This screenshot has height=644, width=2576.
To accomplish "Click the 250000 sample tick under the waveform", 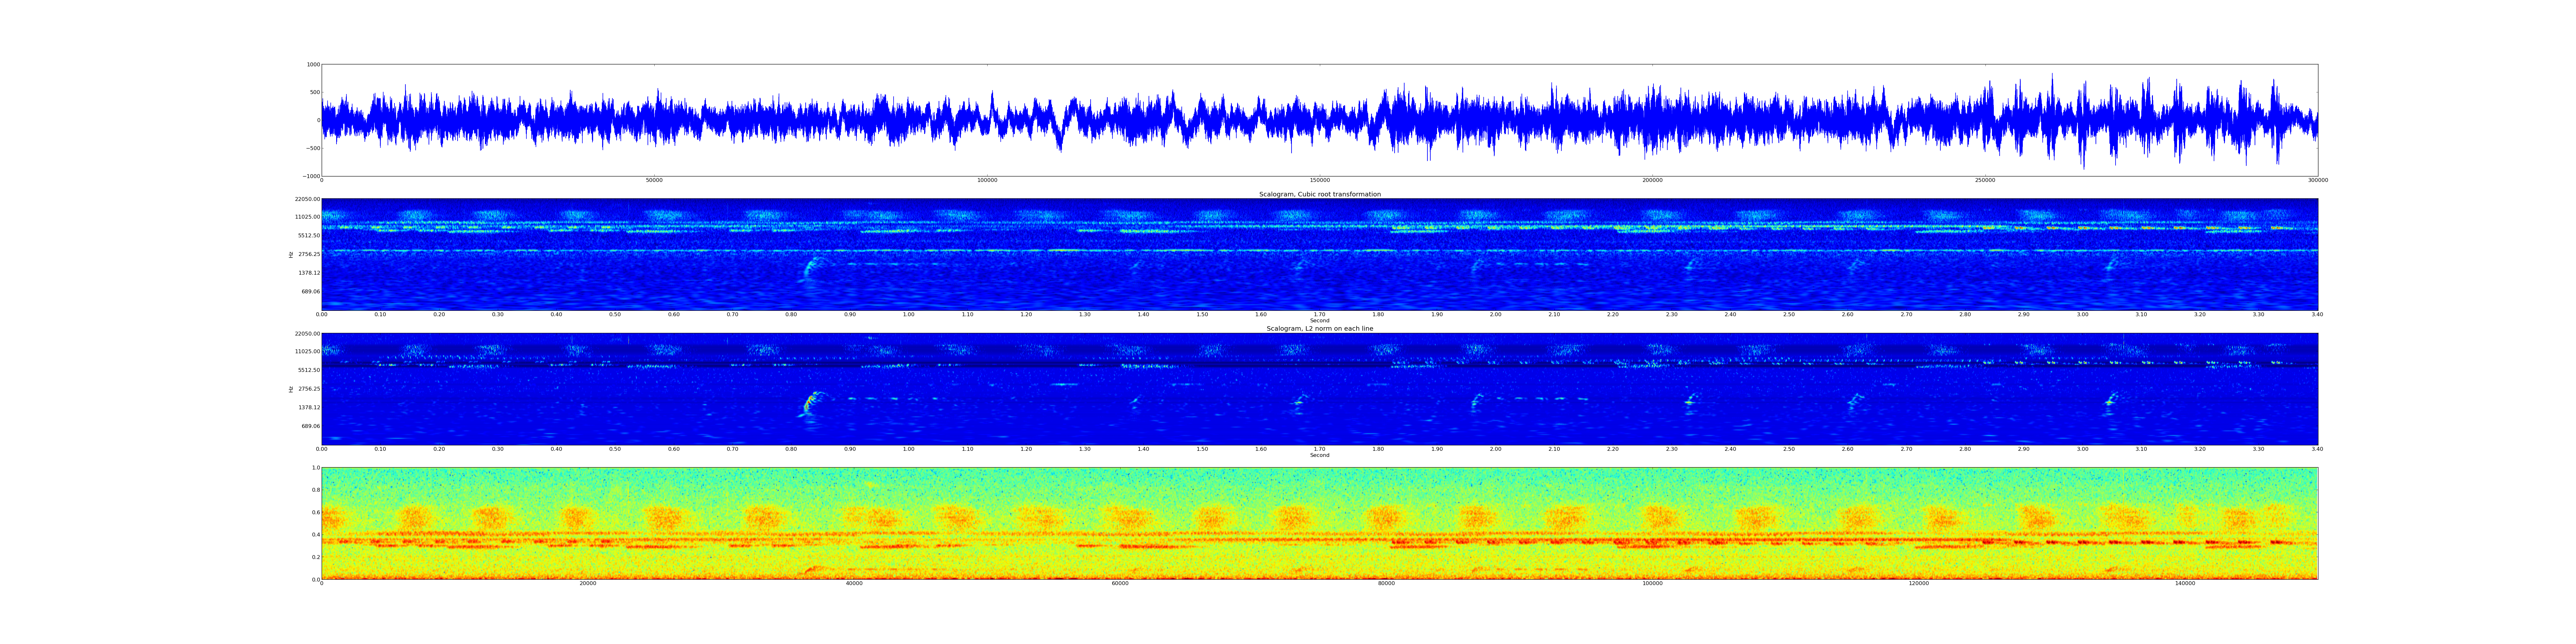I will pos(1985,180).
